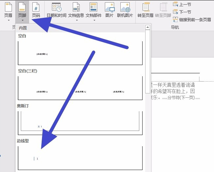Open the 页码 page number menu
Screen dimensions: 214x172
[36, 10]
